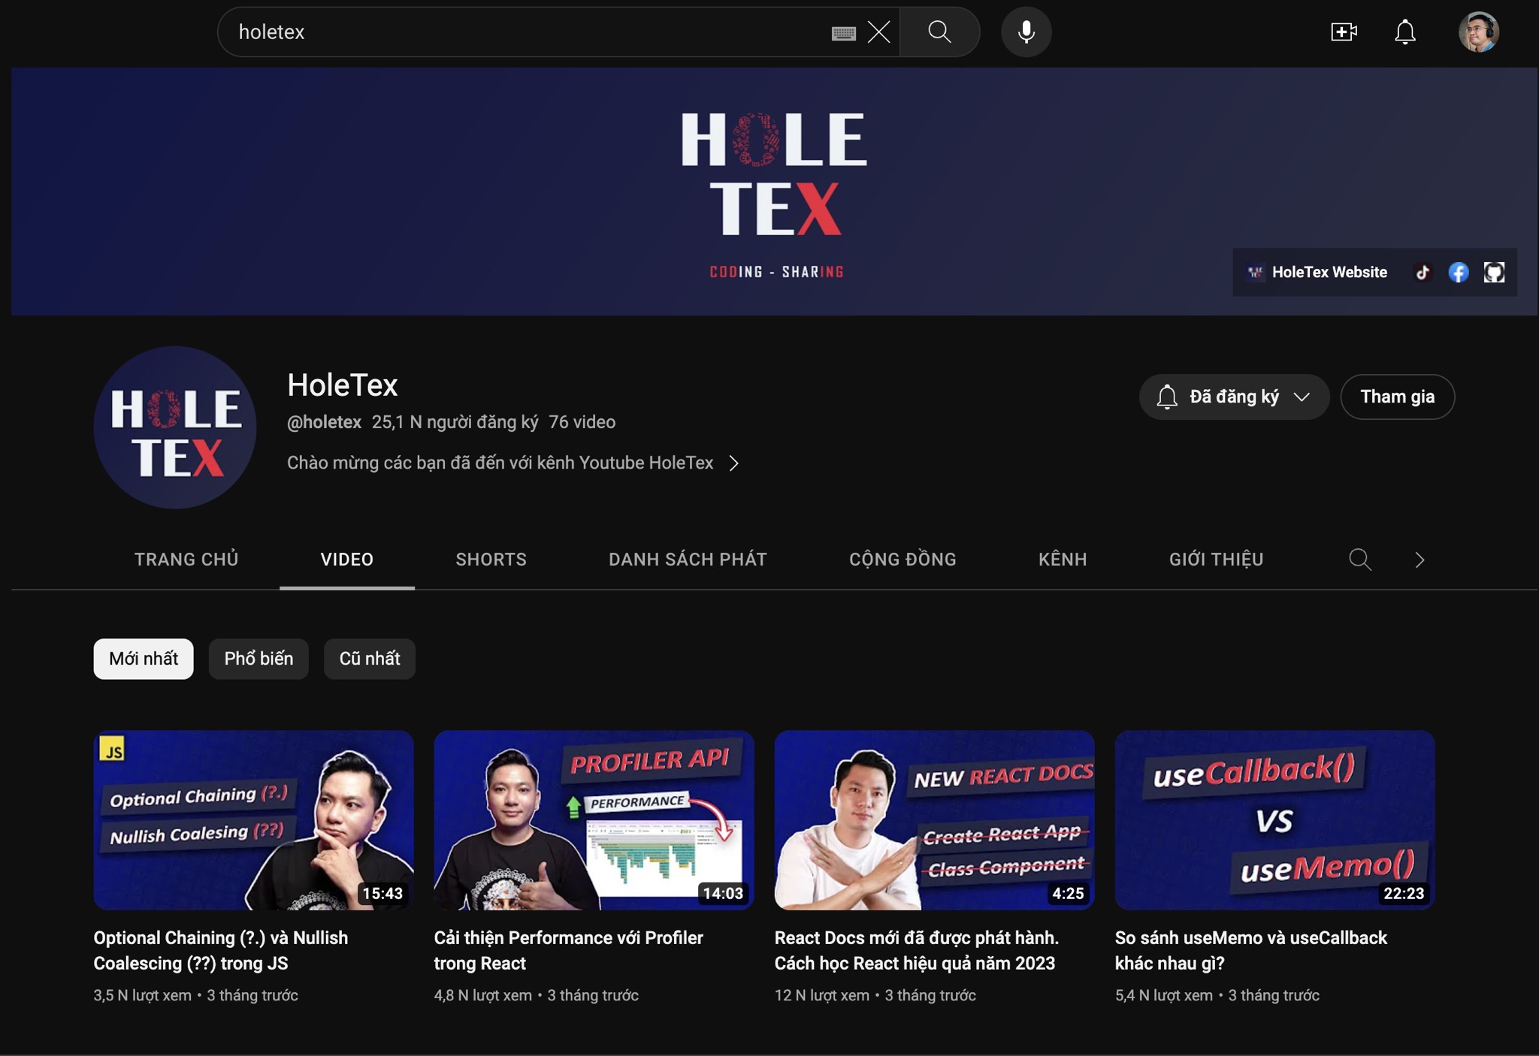
Task: Switch to the SHORTS tab
Action: tap(491, 560)
